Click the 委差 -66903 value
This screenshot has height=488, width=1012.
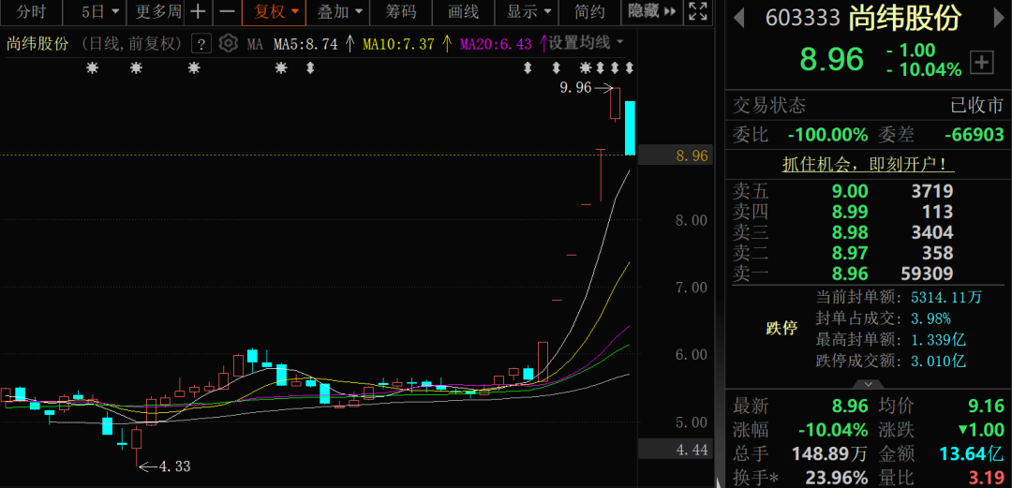[x=974, y=135]
